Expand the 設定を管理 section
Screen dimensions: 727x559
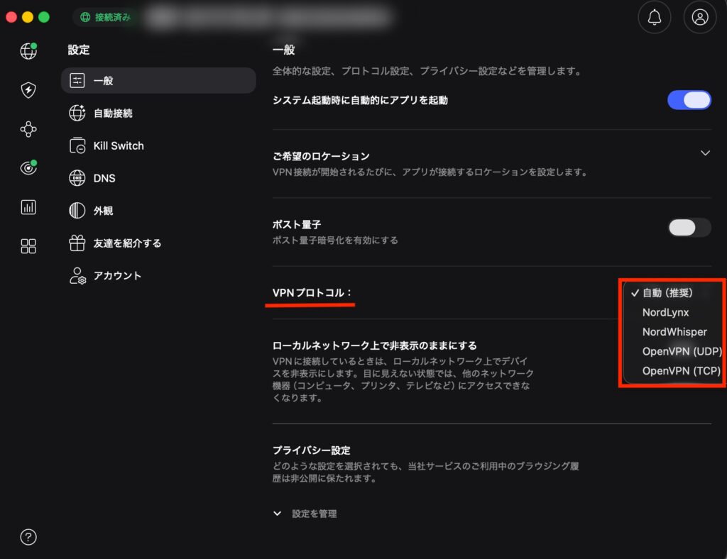click(x=313, y=513)
